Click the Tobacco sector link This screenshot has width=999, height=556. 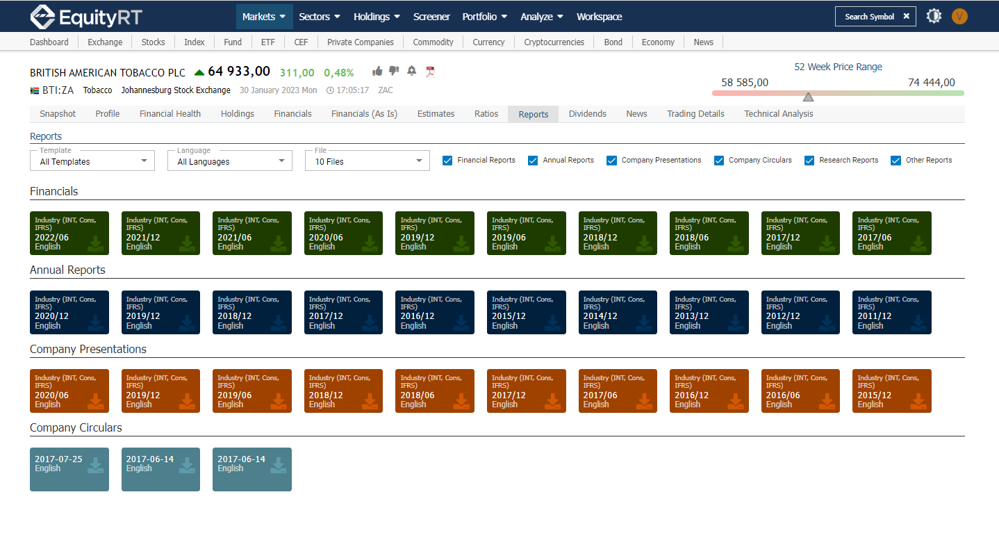tap(97, 90)
